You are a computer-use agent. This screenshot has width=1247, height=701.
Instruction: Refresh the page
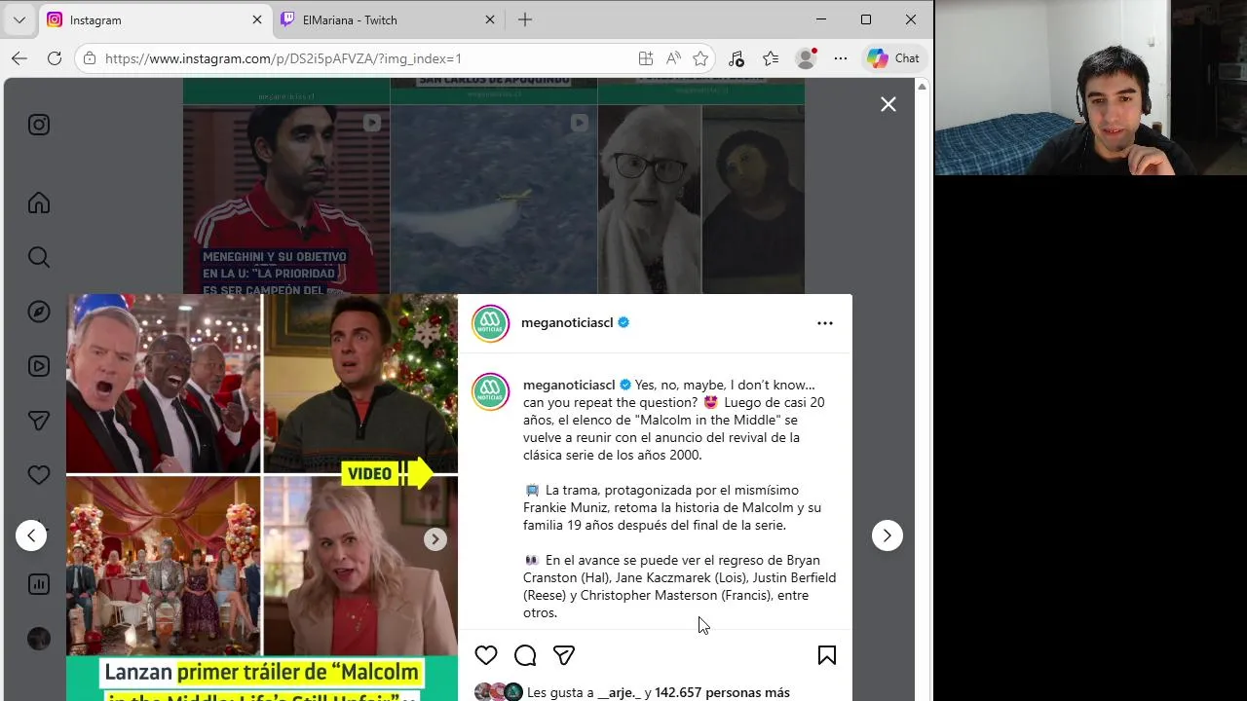tap(55, 58)
